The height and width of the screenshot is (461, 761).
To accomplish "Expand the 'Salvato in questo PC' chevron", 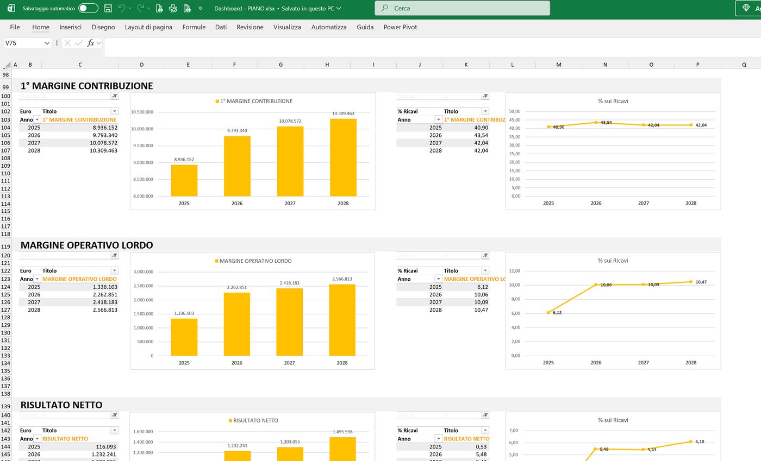I will (x=339, y=8).
